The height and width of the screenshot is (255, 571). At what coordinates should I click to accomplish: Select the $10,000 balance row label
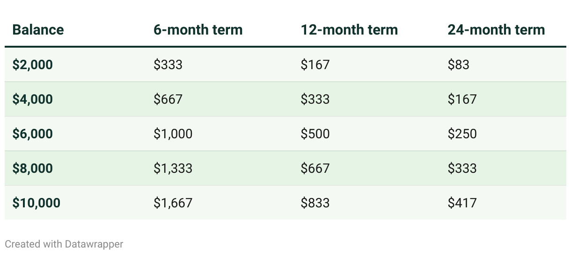click(x=36, y=203)
